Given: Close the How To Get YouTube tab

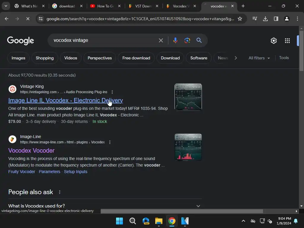Looking at the screenshot, I should [x=119, y=6].
